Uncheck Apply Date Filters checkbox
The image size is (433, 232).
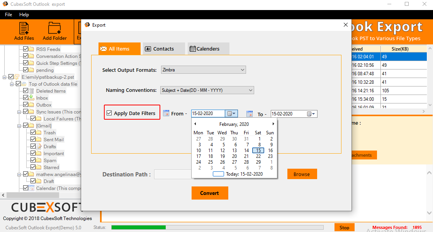point(109,113)
